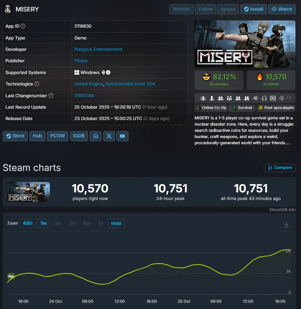The image size is (301, 309).
Task: Open the Online Co-Op tag
Action: [x=211, y=108]
